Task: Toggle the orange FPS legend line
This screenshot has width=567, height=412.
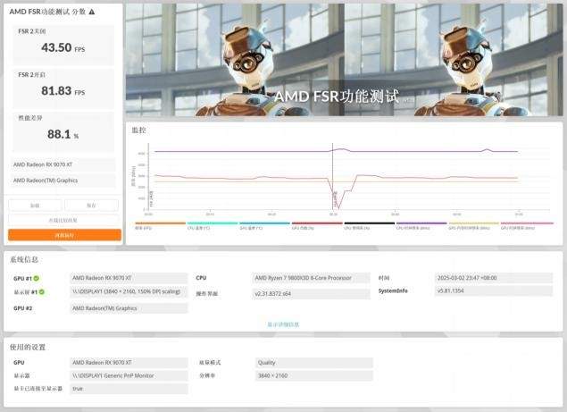Action: [160, 223]
